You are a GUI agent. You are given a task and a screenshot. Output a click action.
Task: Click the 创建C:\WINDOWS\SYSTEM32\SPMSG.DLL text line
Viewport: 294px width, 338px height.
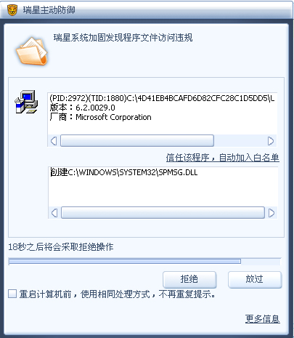124,172
